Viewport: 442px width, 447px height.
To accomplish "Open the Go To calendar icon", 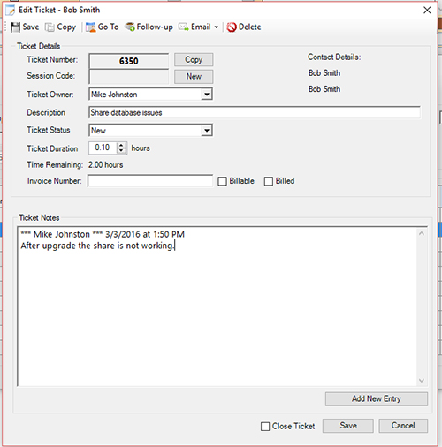I will click(x=91, y=27).
